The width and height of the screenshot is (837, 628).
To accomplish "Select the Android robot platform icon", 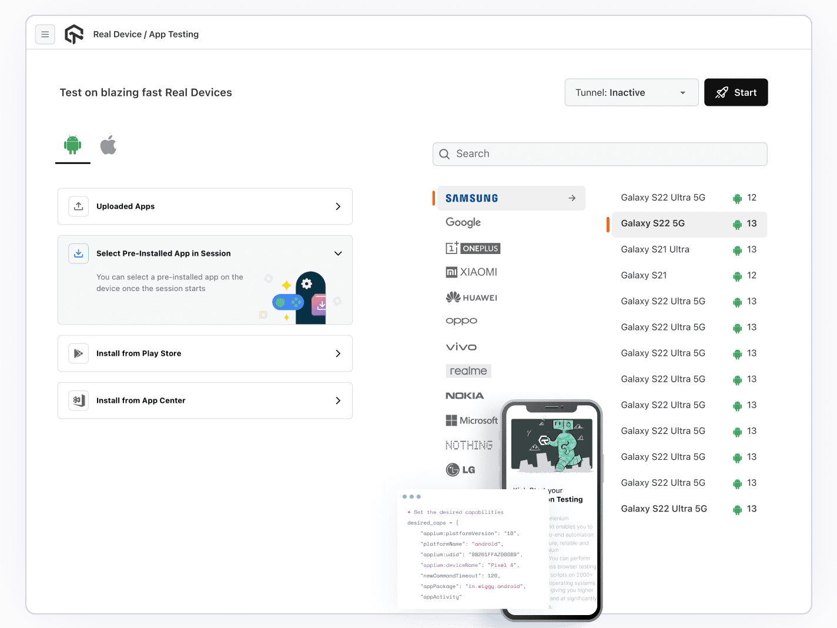I will click(x=72, y=145).
